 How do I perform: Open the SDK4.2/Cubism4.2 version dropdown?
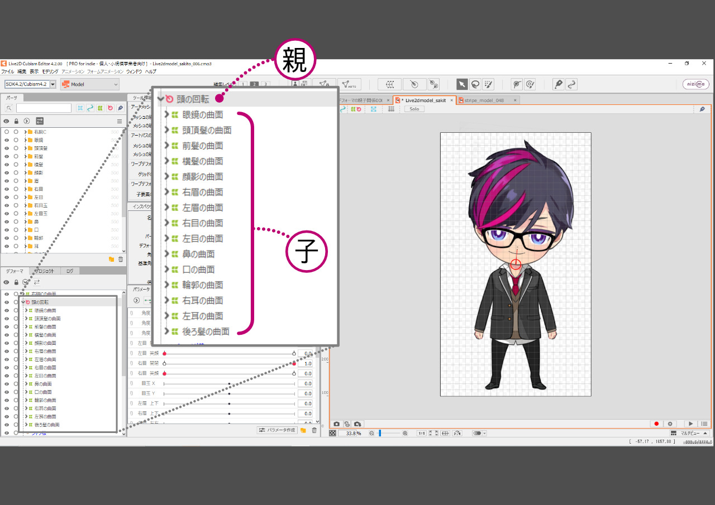click(x=31, y=84)
